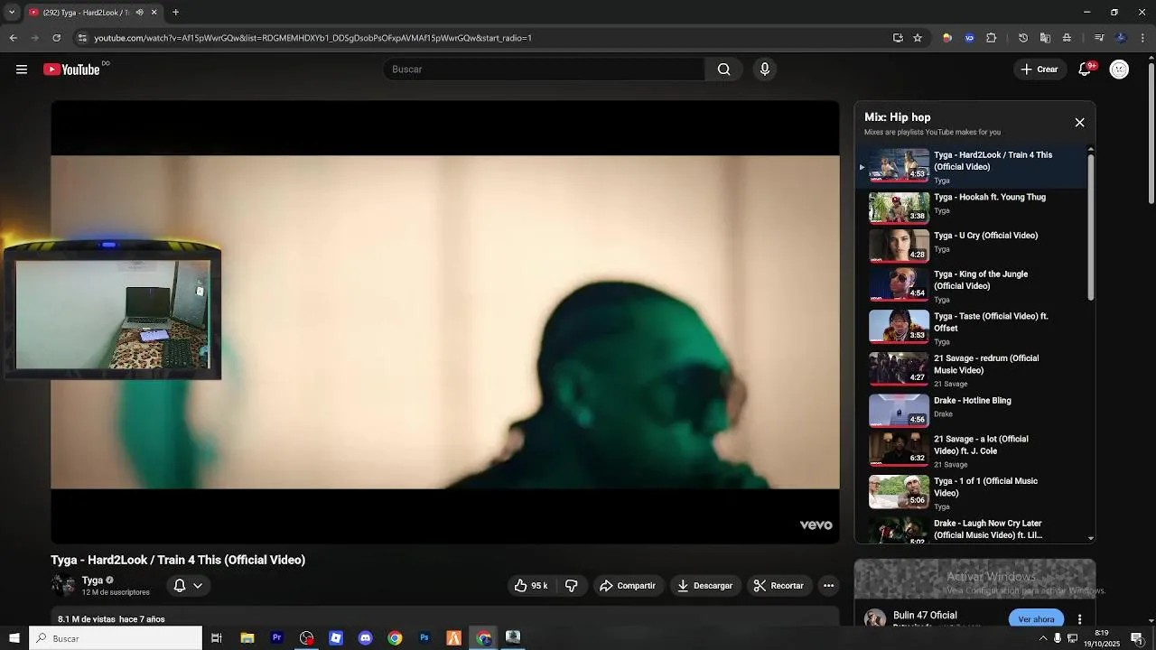Close the Mix: Hip hop playlist panel
Image resolution: width=1156 pixels, height=650 pixels.
[x=1079, y=122]
